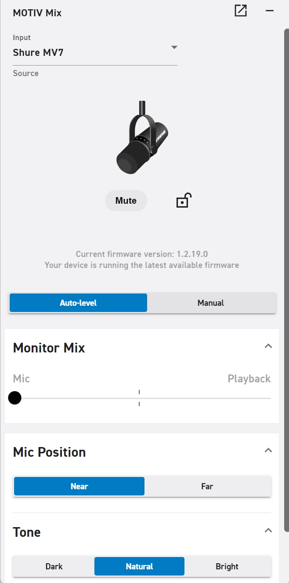Collapse the Tone section

(268, 531)
